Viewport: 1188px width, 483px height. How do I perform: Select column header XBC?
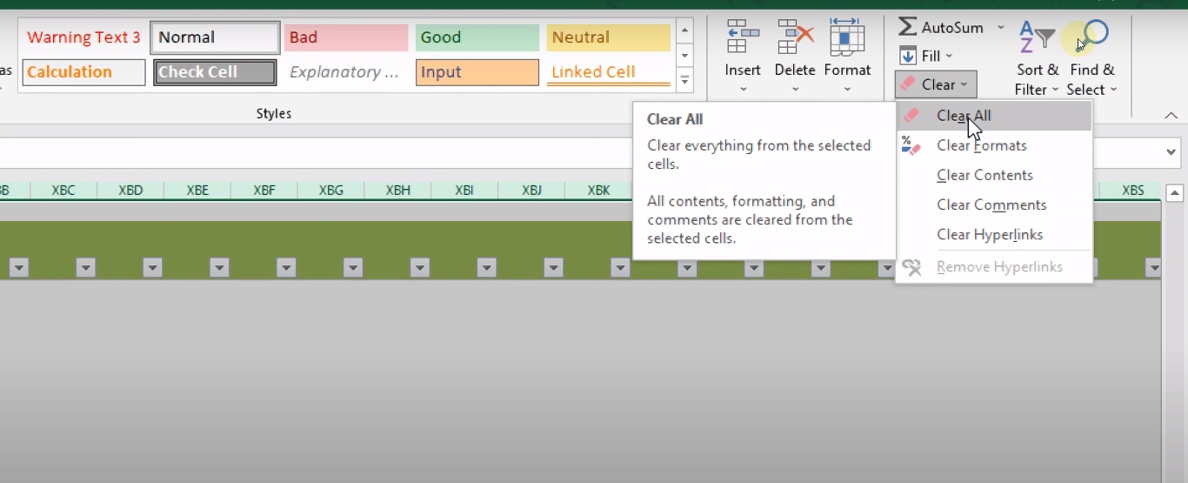point(63,191)
